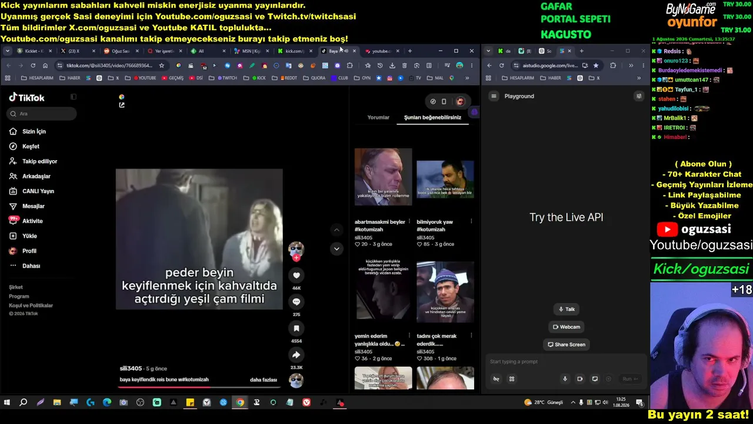753x424 pixels.
Task: Open CANLI Yayın section
Action: coord(32,191)
